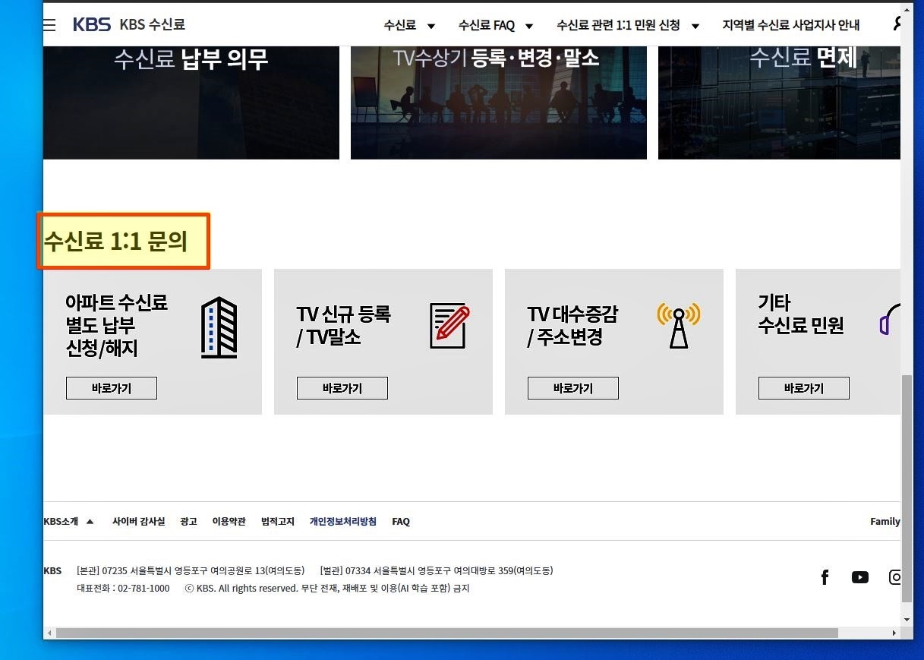Expand the KBS소개 footer arrow
The image size is (924, 660).
click(90, 521)
